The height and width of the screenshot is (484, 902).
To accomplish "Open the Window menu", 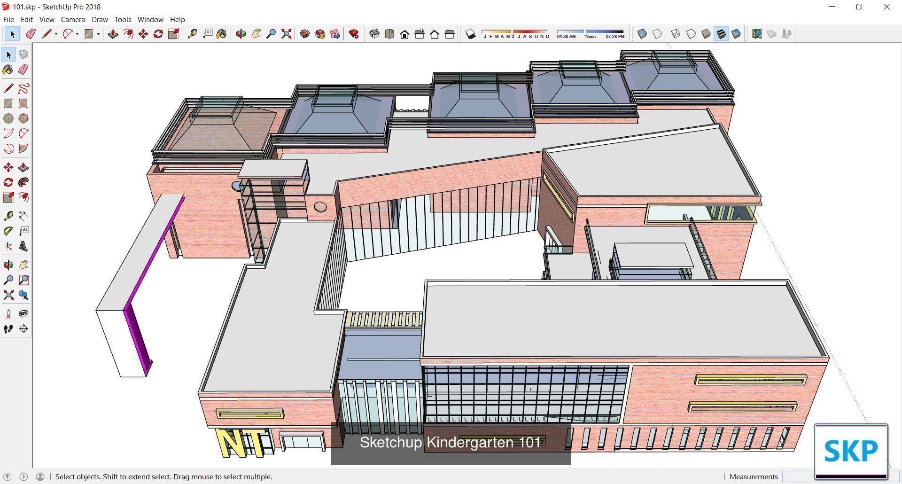I will click(x=150, y=19).
